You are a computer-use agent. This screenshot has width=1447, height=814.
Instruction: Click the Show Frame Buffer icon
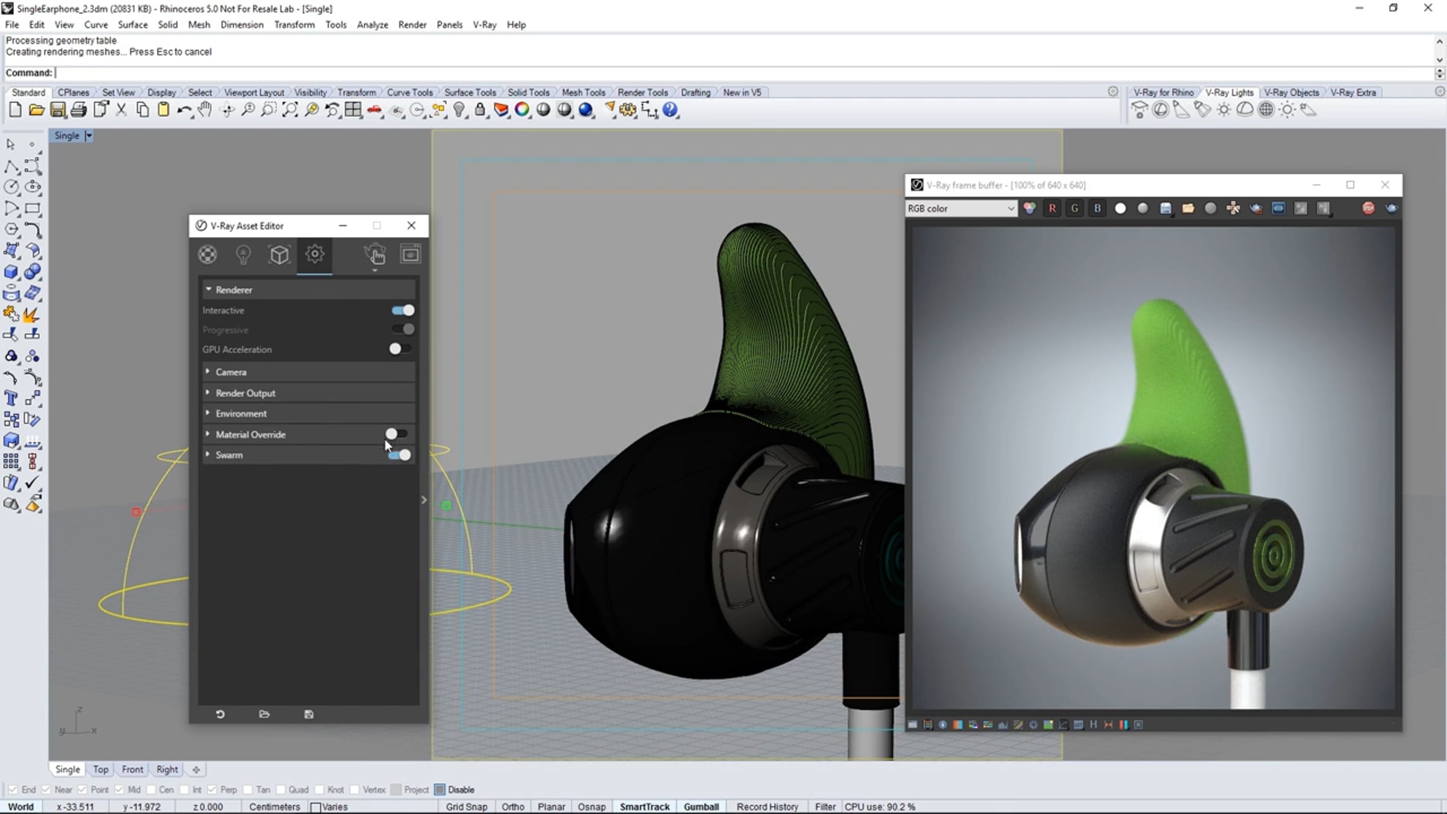point(411,254)
